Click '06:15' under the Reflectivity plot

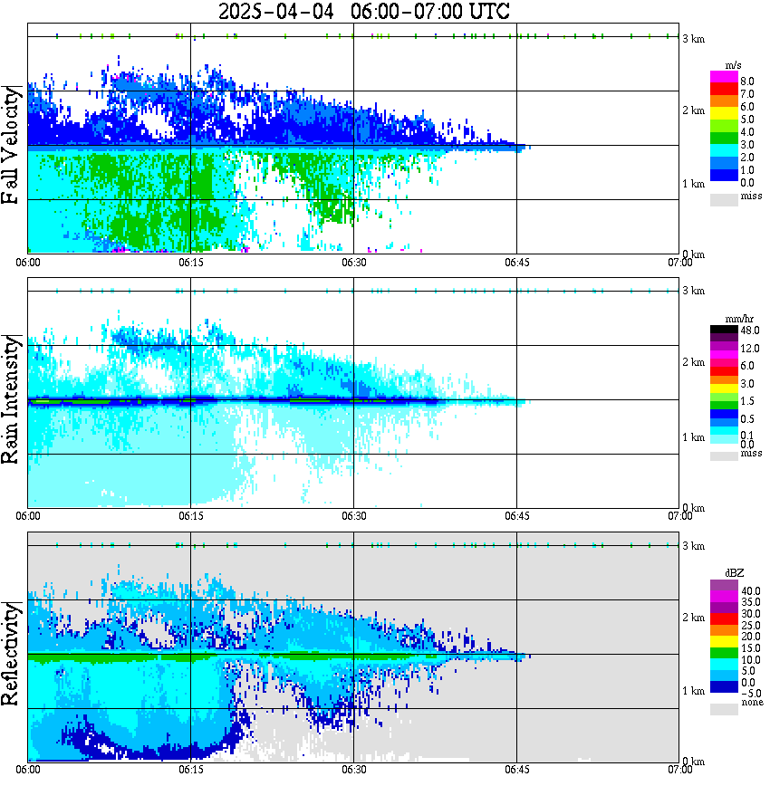click(x=190, y=770)
